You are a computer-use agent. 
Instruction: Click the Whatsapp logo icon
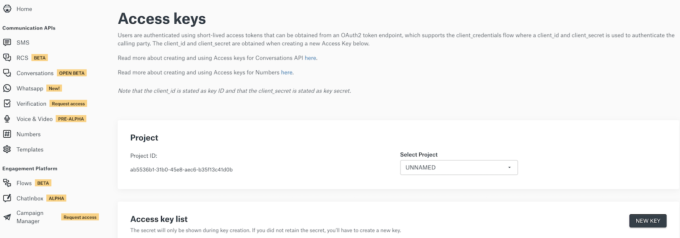[x=7, y=88]
